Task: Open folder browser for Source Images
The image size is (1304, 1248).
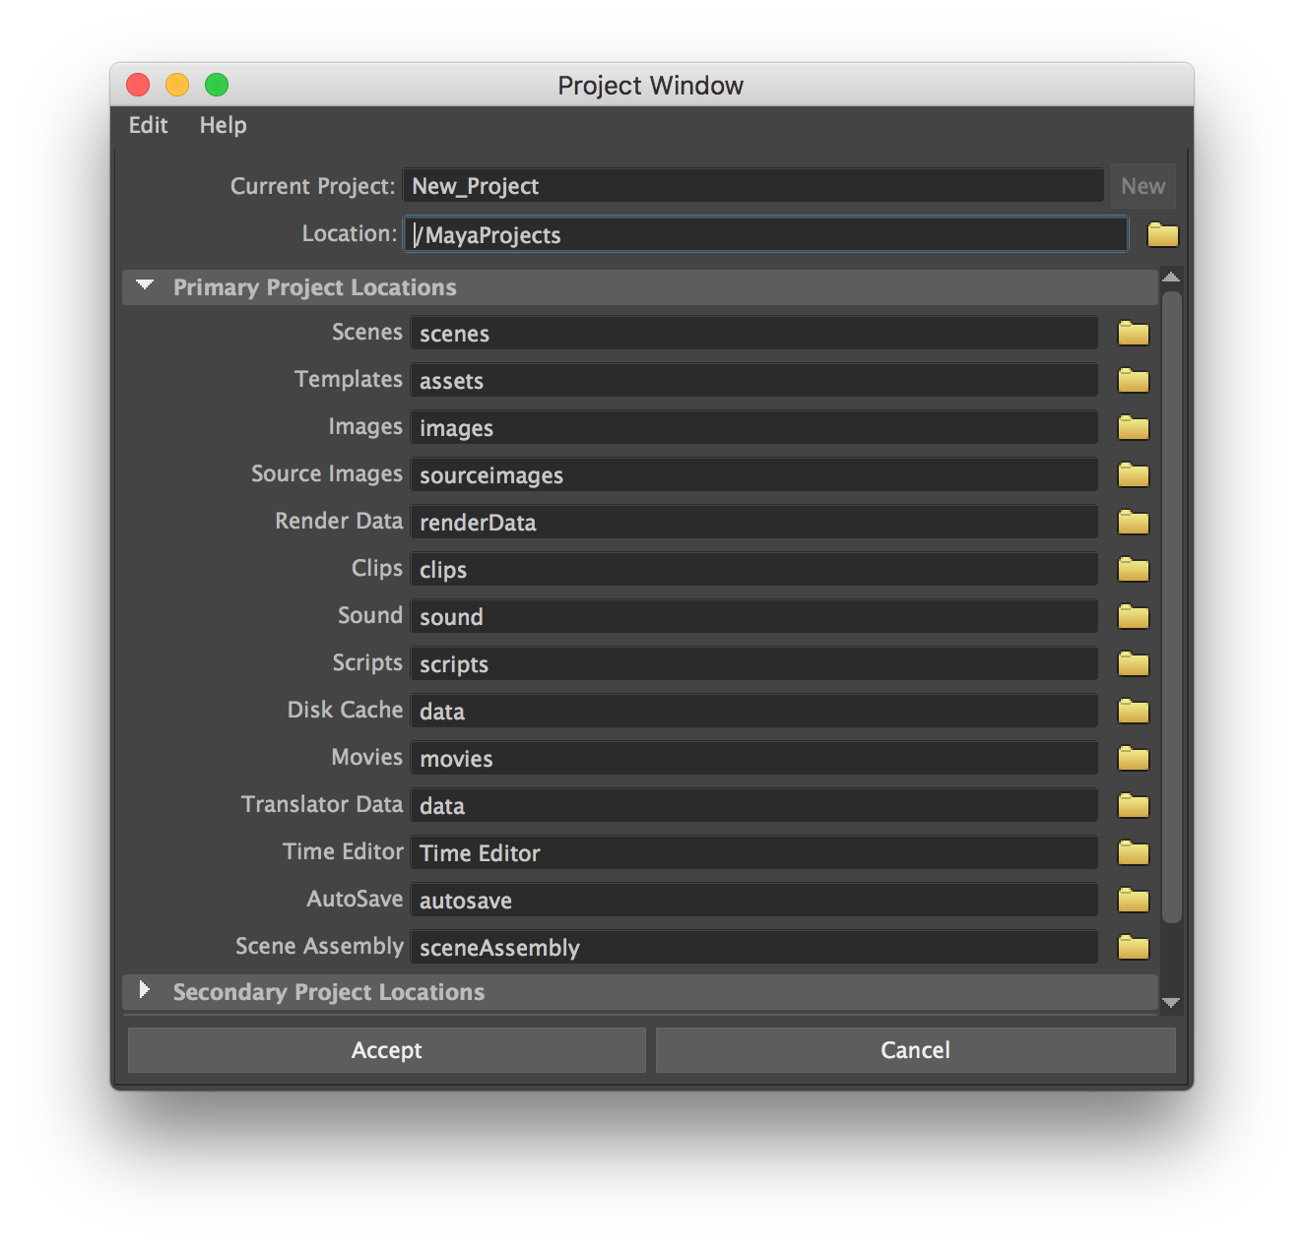Action: click(x=1133, y=475)
